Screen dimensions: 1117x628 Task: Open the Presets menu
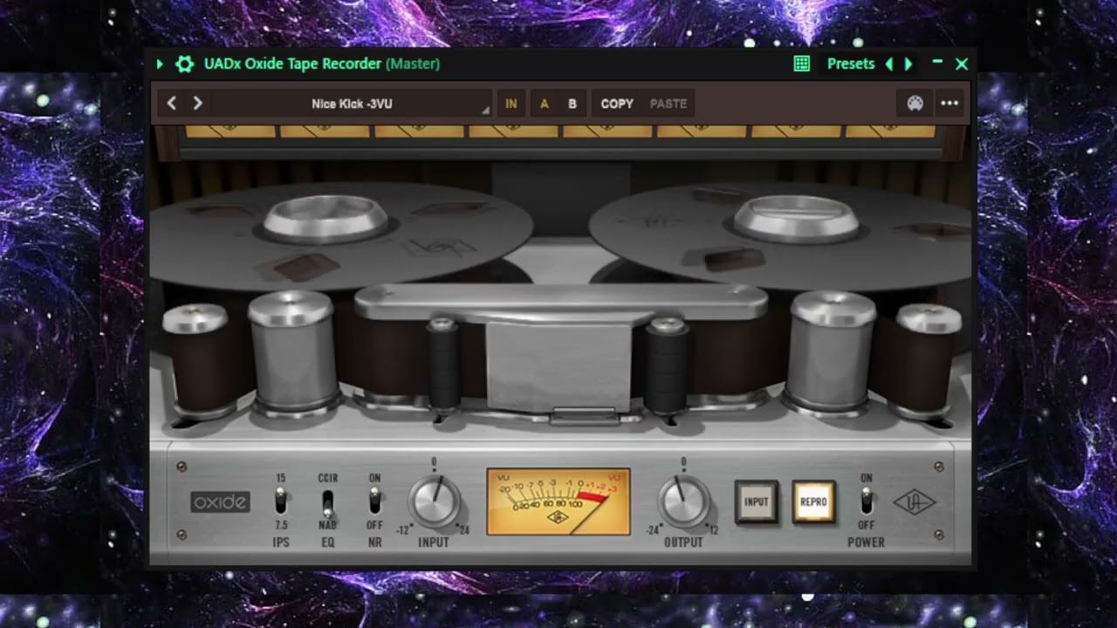[x=851, y=64]
